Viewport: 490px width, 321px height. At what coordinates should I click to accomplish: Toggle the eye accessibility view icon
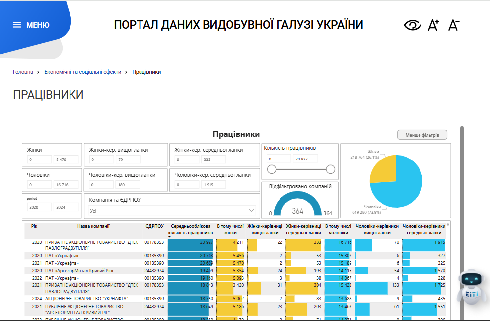pyautogui.click(x=413, y=25)
